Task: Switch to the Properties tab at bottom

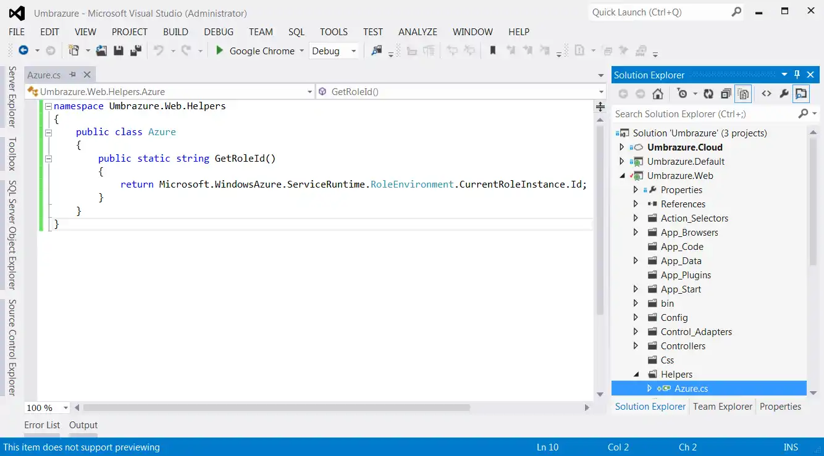Action: pyautogui.click(x=780, y=407)
